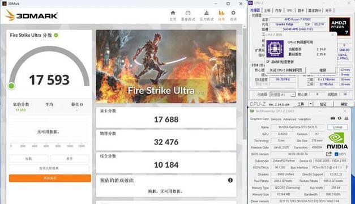
Task: Click the Lookup button in GPU-Z
Action: 337,127
